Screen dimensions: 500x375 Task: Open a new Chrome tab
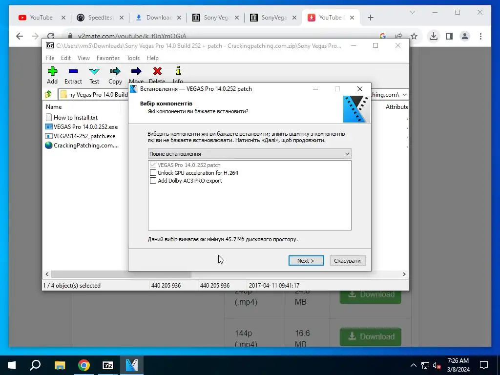[x=370, y=18]
